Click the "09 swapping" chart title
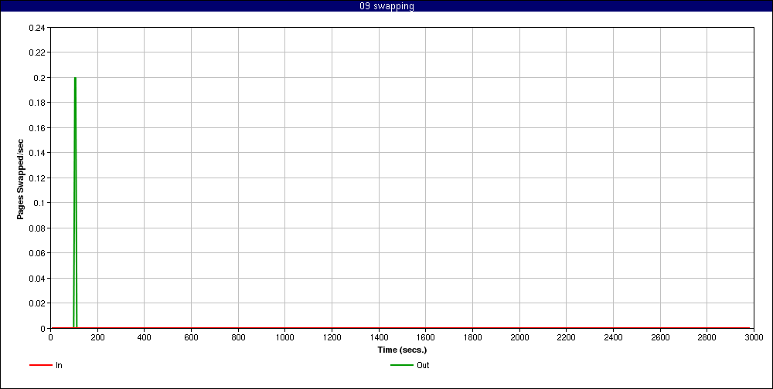 click(386, 6)
